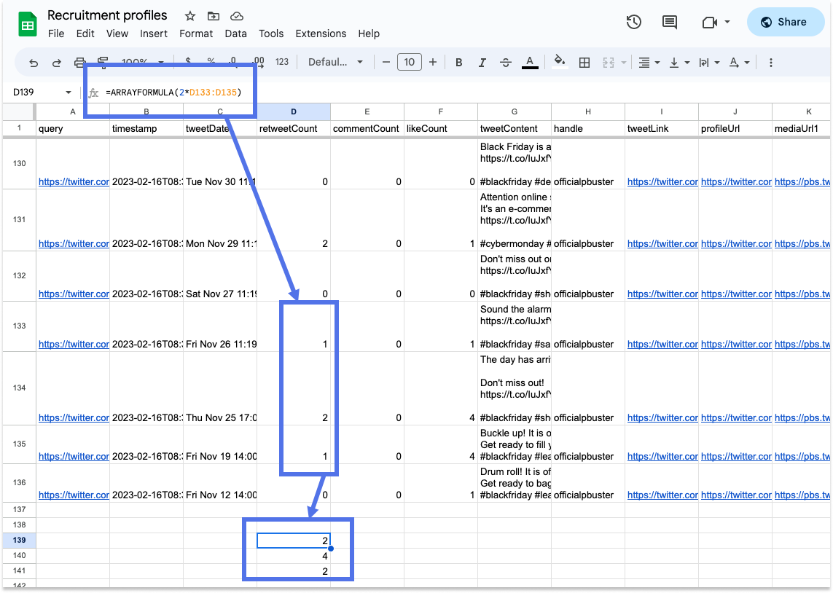Open the Format menu

[x=196, y=34]
